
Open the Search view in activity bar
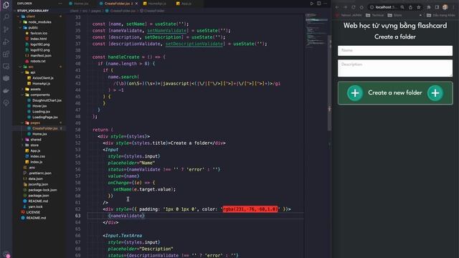coord(6,17)
